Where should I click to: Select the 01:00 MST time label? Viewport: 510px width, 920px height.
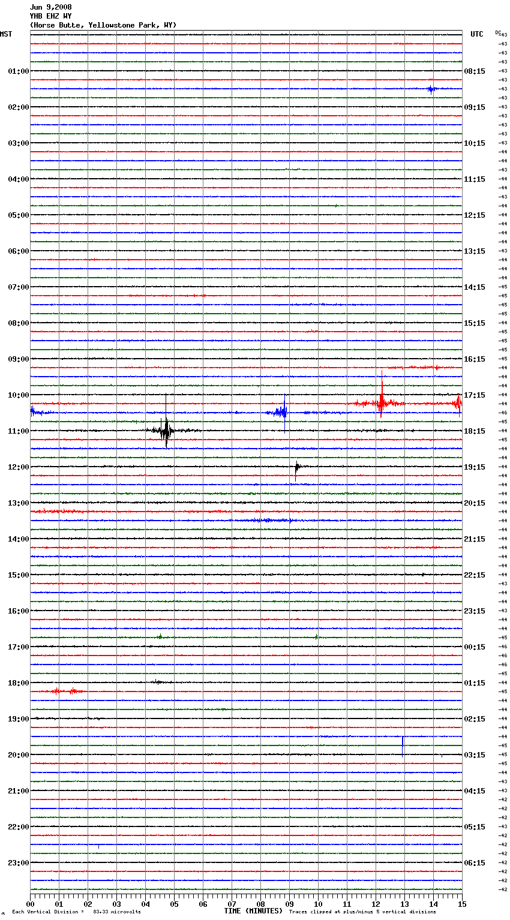18,71
